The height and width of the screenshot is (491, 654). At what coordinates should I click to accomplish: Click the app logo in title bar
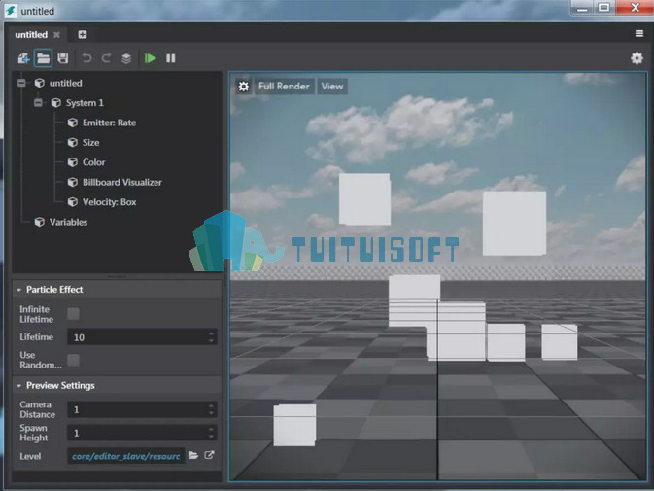click(x=11, y=11)
